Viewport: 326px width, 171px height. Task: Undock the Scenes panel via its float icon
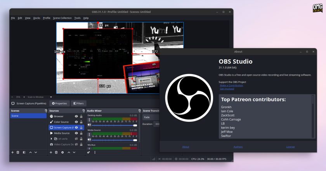point(46,111)
